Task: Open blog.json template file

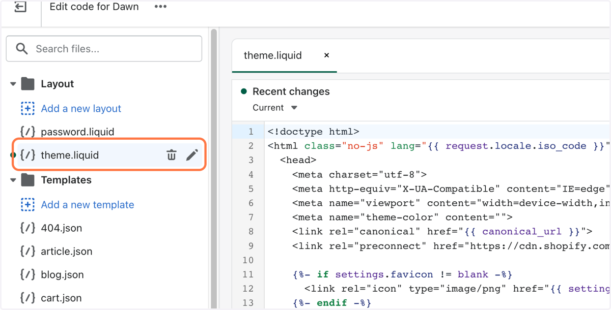Action: [x=63, y=274]
